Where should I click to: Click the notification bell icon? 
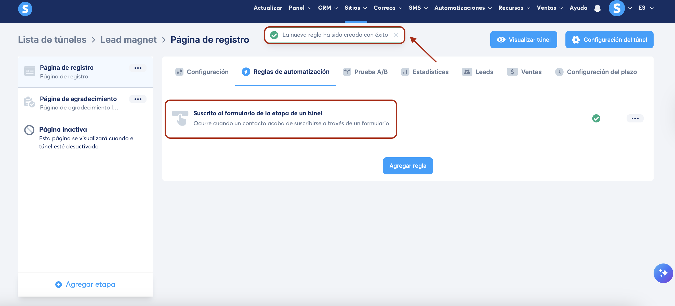[597, 8]
